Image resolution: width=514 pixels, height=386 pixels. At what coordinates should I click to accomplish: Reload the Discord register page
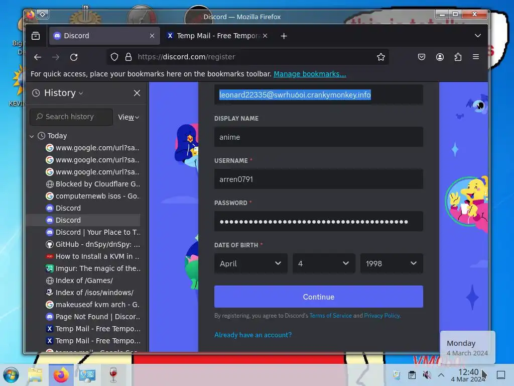74,57
